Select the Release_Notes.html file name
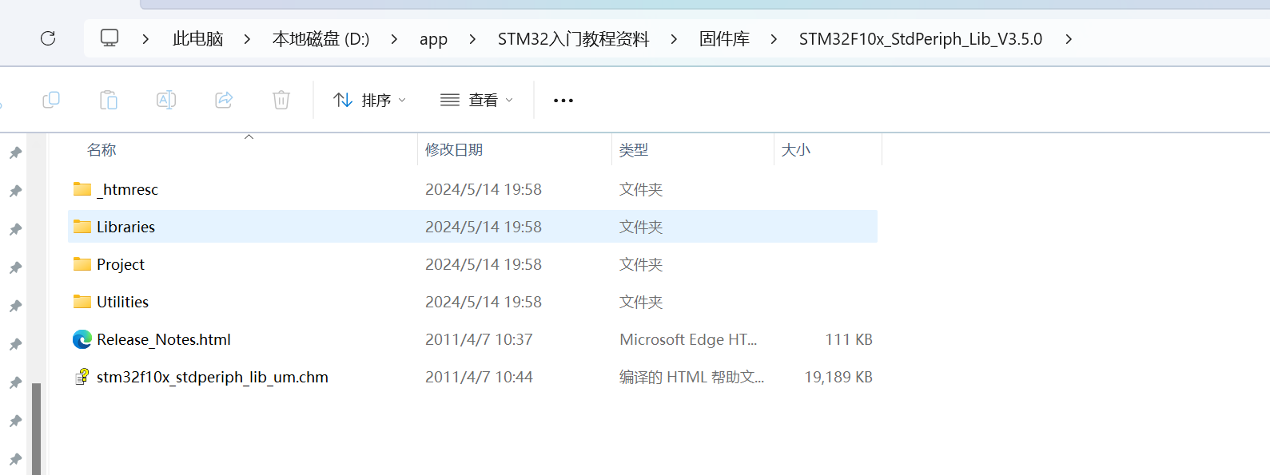 tap(164, 339)
